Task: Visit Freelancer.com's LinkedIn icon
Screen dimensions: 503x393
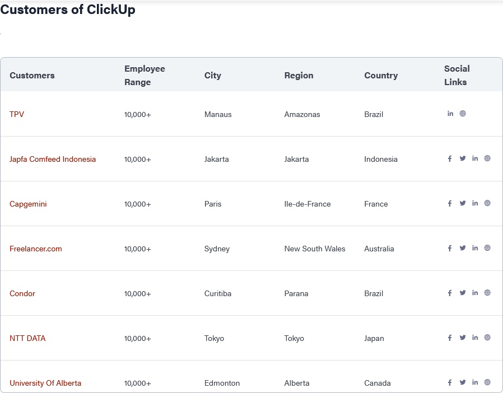Action: point(475,248)
